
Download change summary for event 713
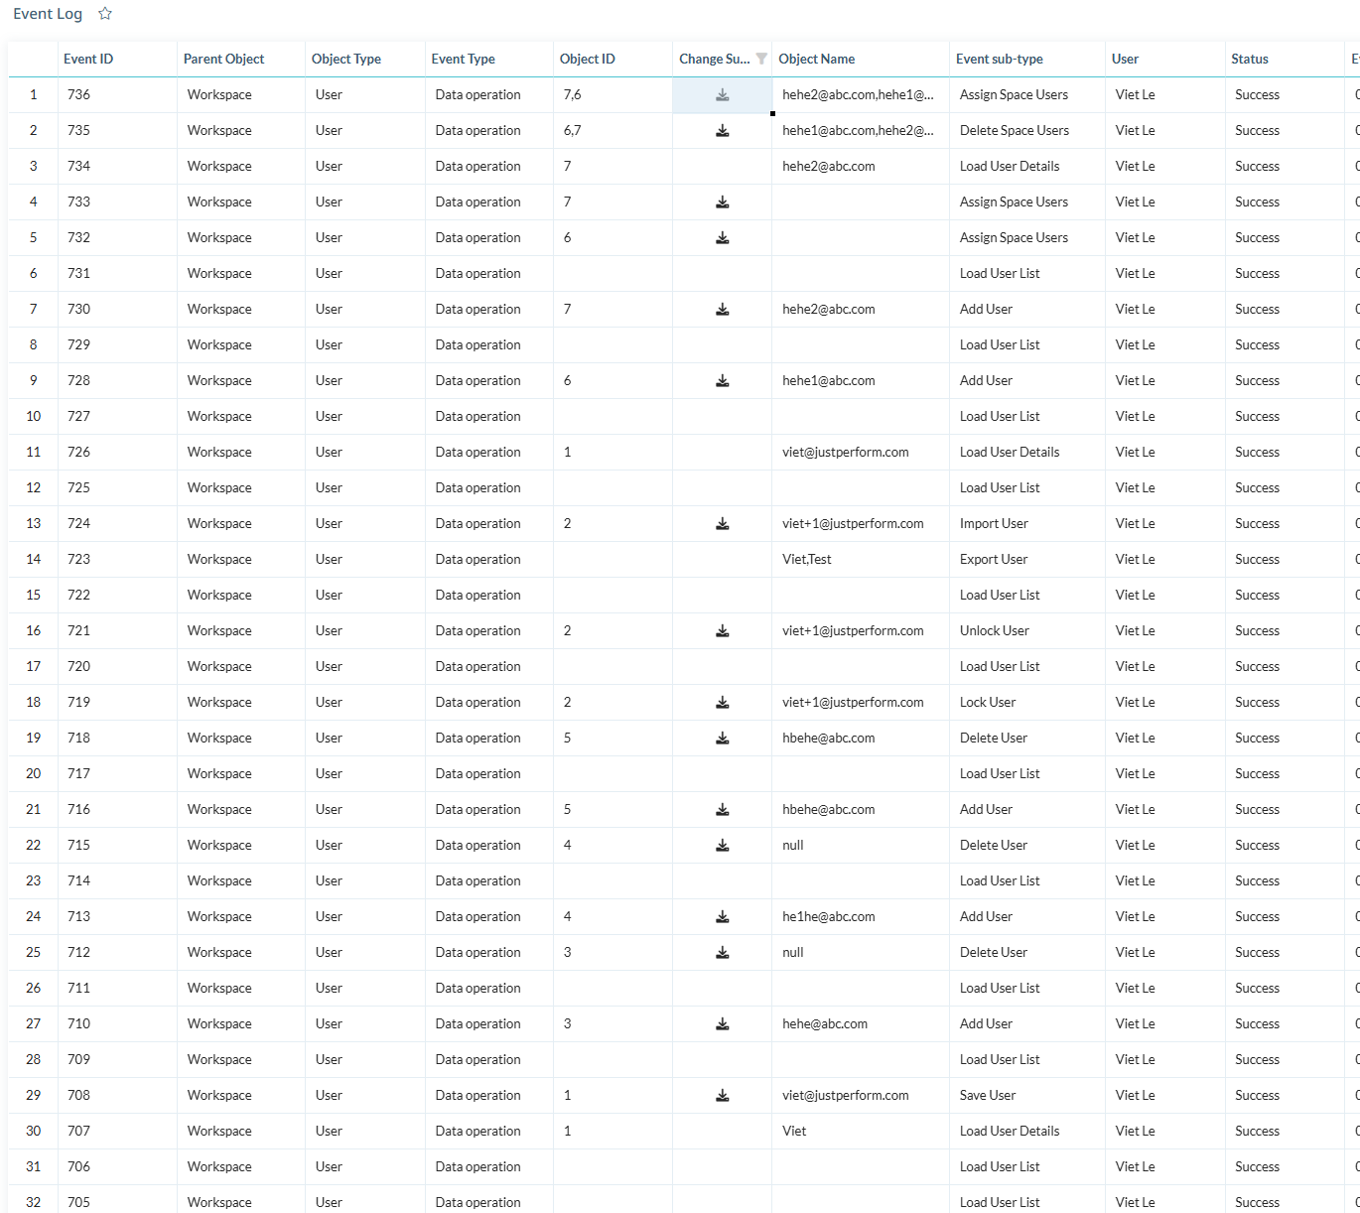723,916
